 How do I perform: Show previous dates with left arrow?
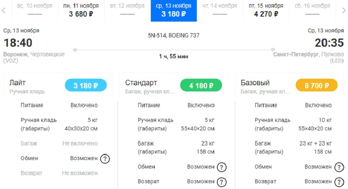4,10
